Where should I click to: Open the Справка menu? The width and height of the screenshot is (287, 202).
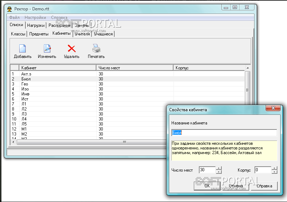click(x=59, y=18)
